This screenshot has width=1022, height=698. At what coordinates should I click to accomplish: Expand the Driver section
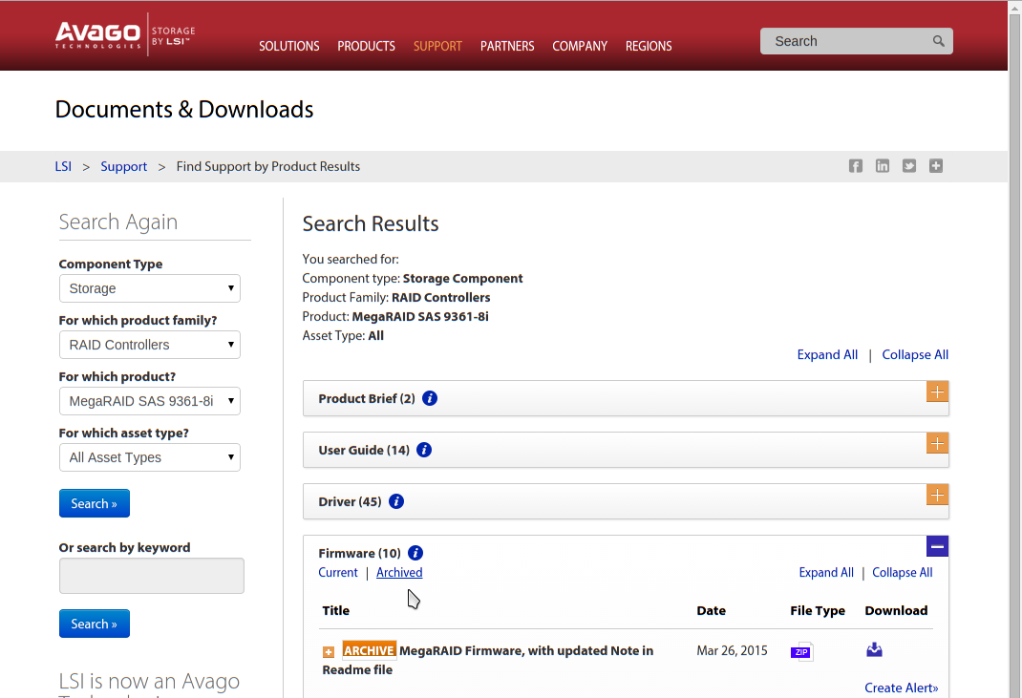(937, 495)
